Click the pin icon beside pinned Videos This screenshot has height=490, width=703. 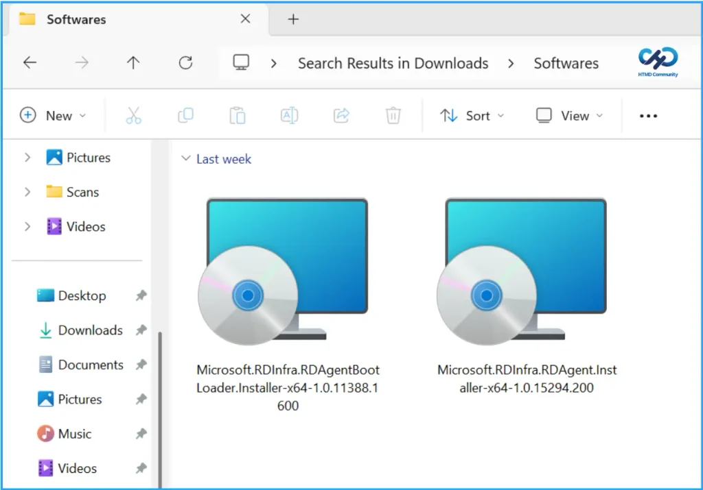tap(141, 468)
